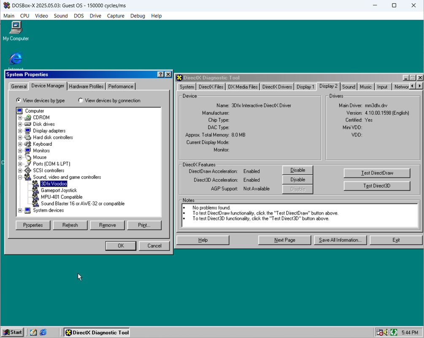The height and width of the screenshot is (338, 424).
Task: Open the Start menu
Action: click(12, 333)
